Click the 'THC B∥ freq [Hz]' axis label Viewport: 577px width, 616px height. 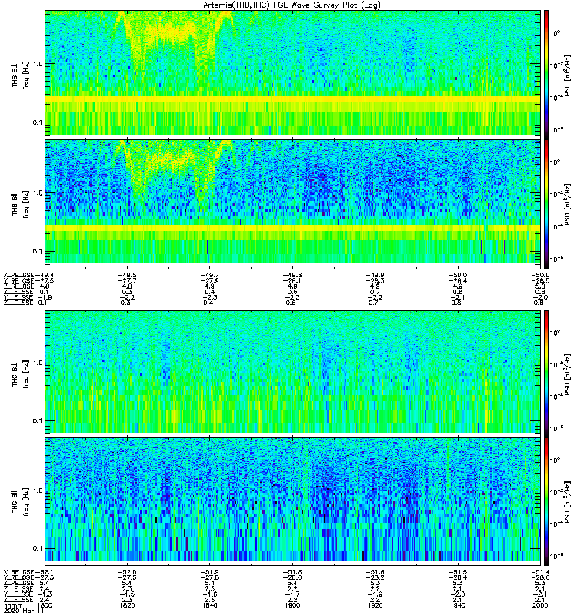[20, 501]
